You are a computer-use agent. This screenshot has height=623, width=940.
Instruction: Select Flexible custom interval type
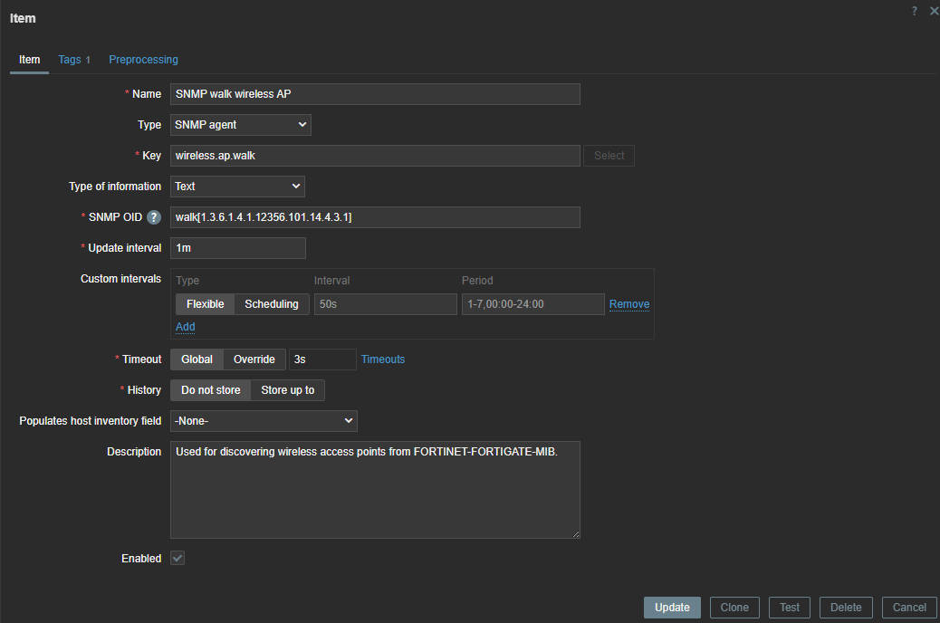(205, 304)
